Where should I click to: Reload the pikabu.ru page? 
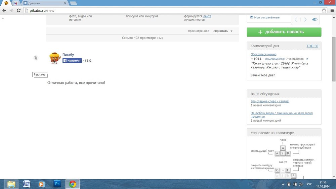(18, 10)
